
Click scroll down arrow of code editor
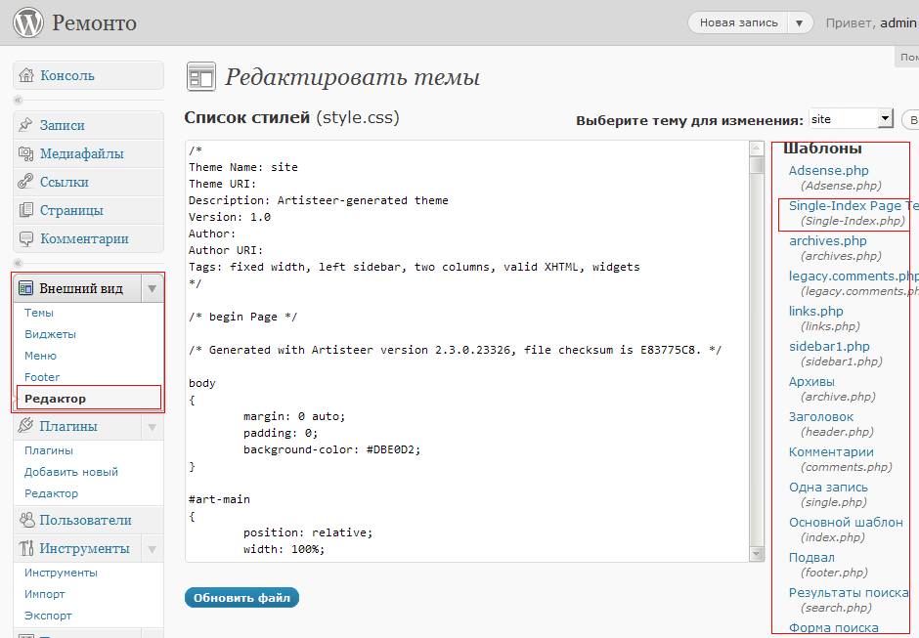tap(757, 554)
